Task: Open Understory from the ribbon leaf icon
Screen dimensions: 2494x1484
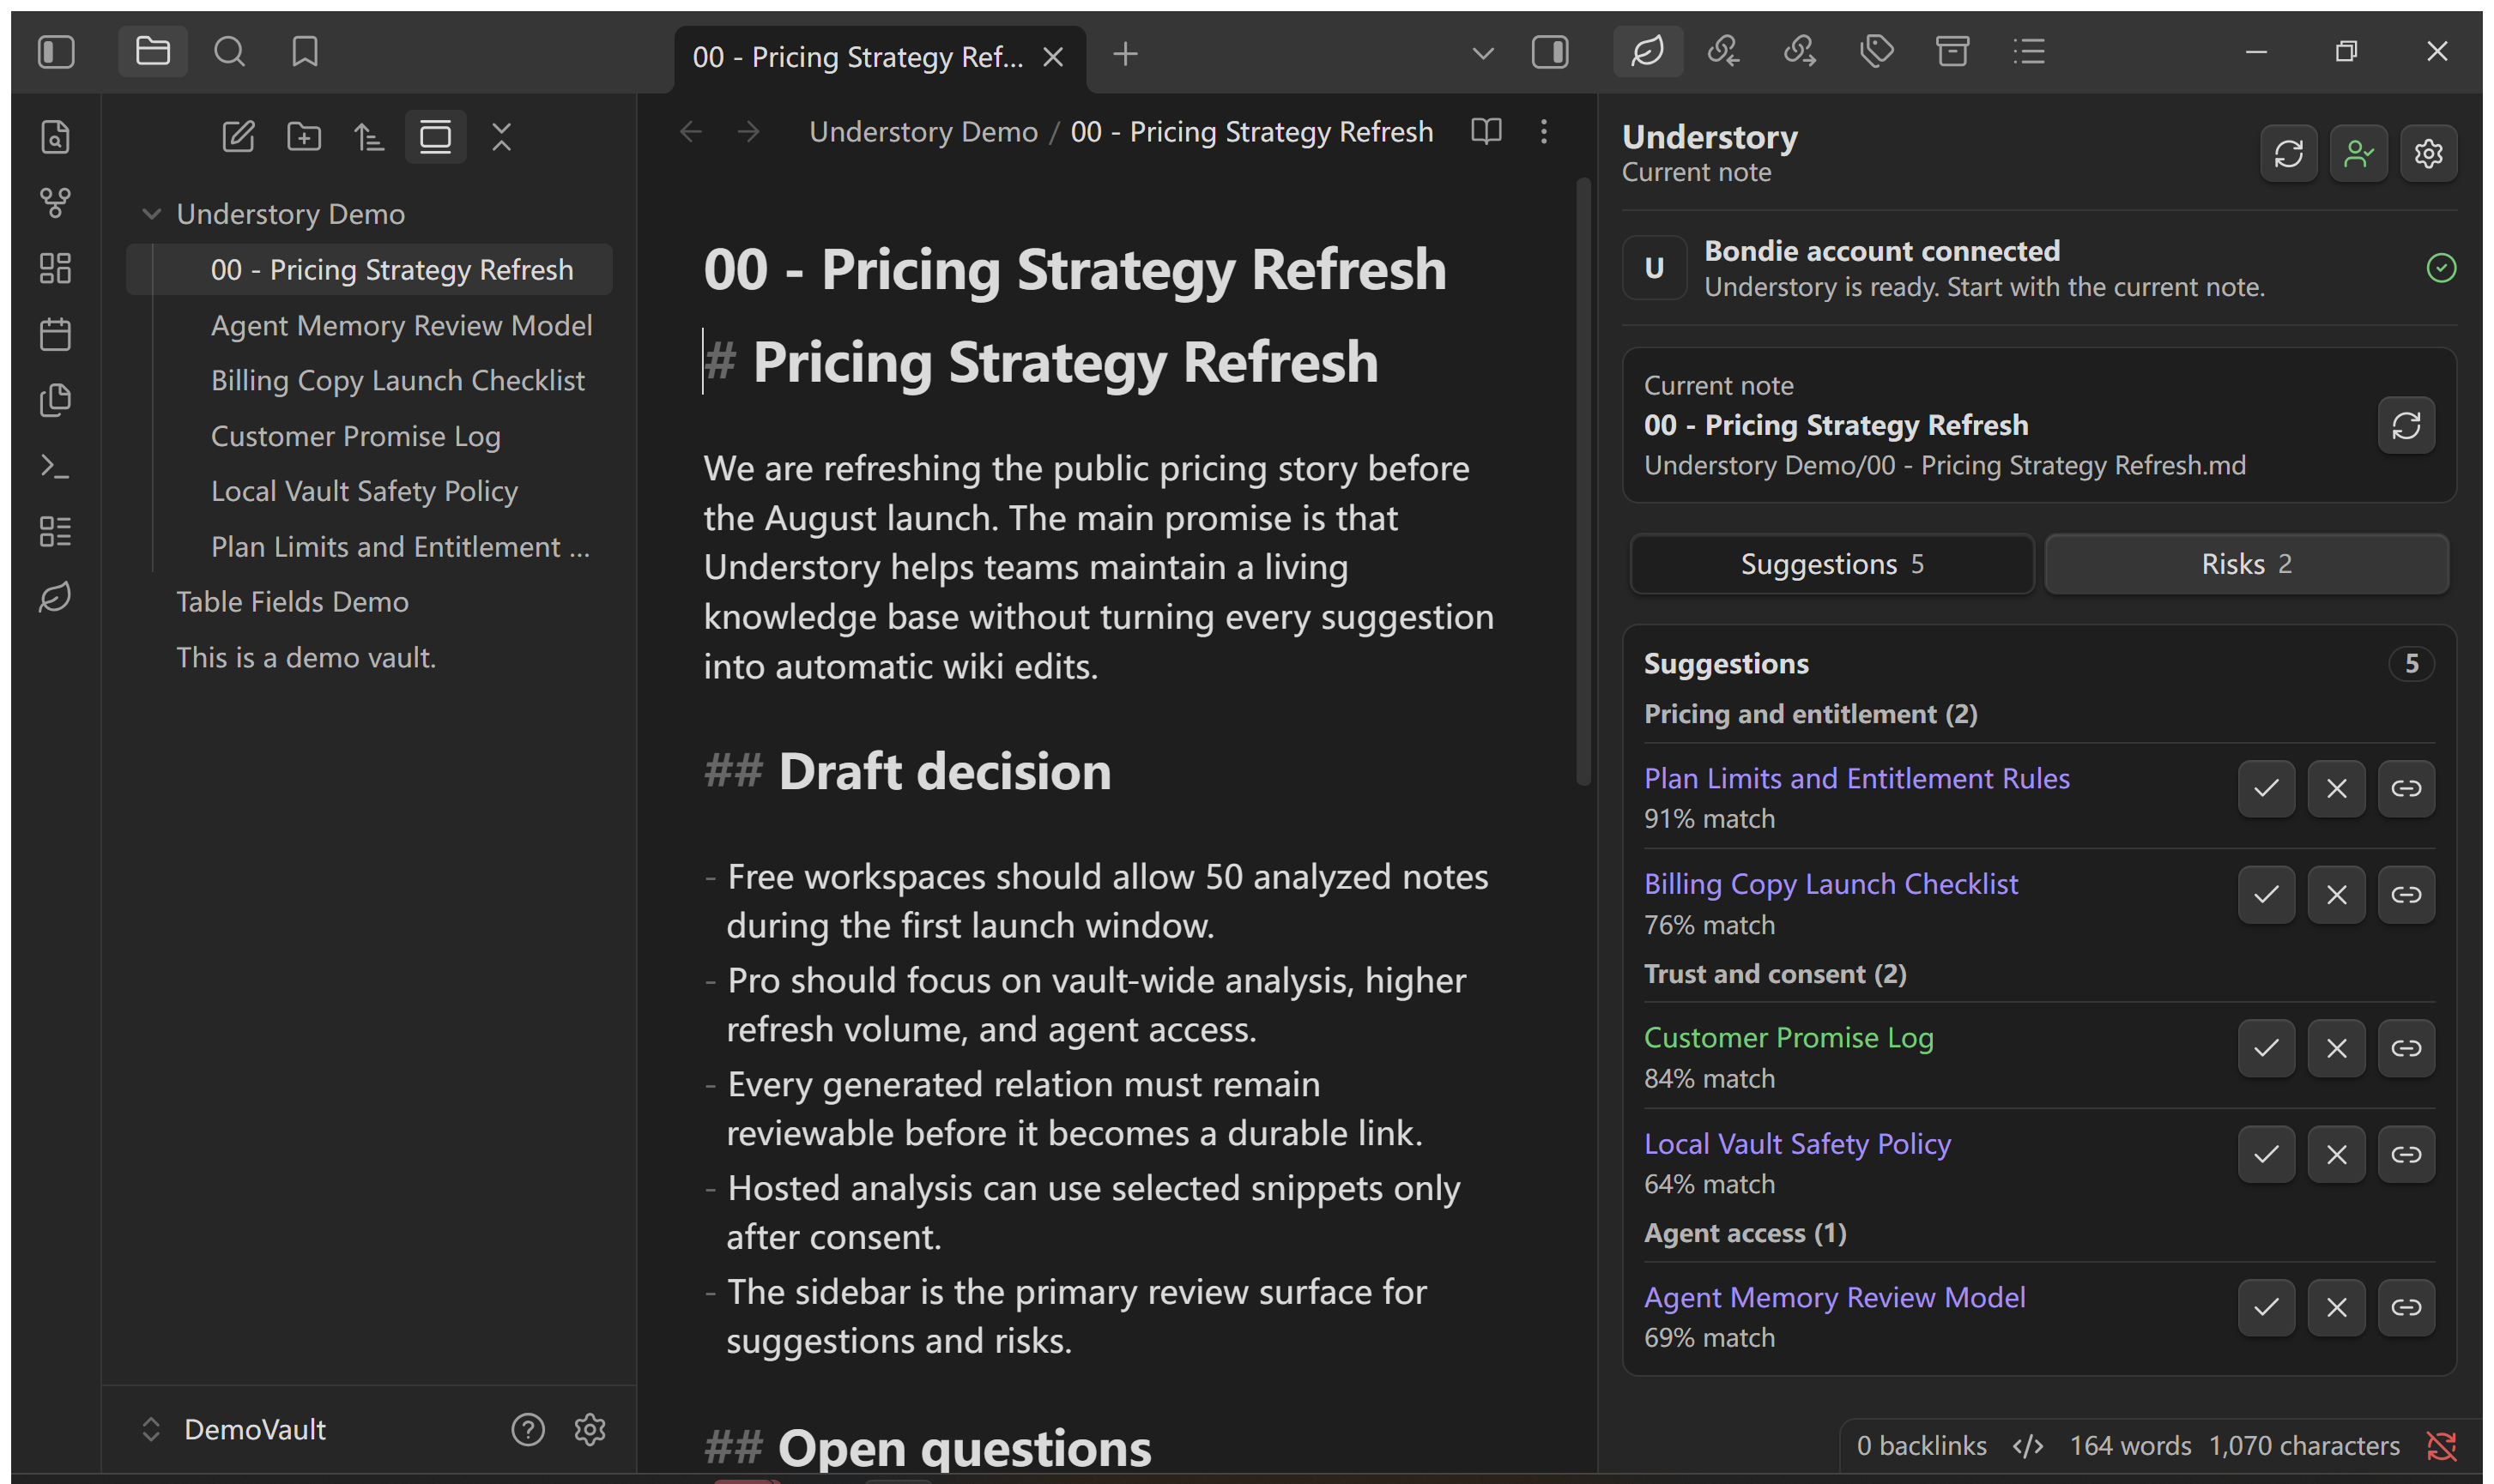Action: click(x=56, y=597)
